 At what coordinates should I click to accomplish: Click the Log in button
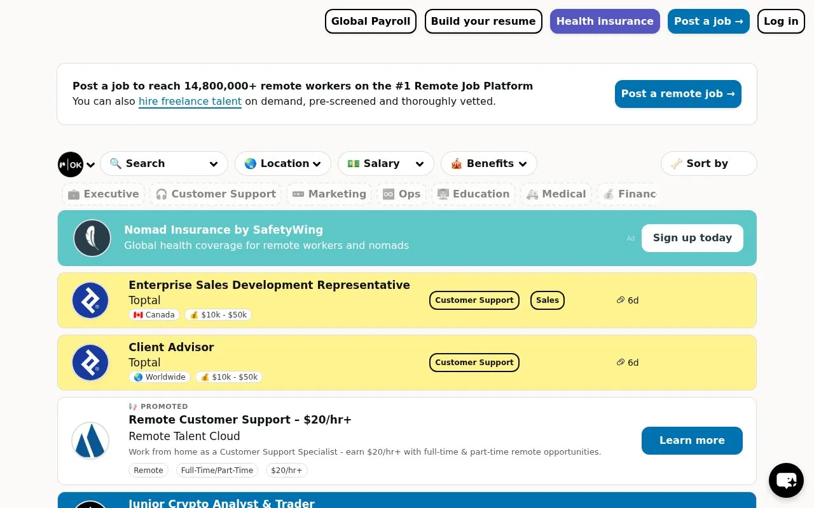(x=781, y=21)
